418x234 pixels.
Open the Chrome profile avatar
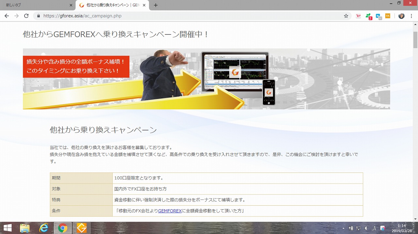point(401,16)
